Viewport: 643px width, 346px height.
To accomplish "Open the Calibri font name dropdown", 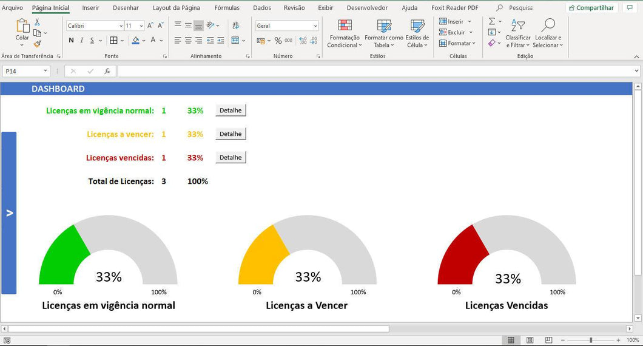I will point(121,26).
